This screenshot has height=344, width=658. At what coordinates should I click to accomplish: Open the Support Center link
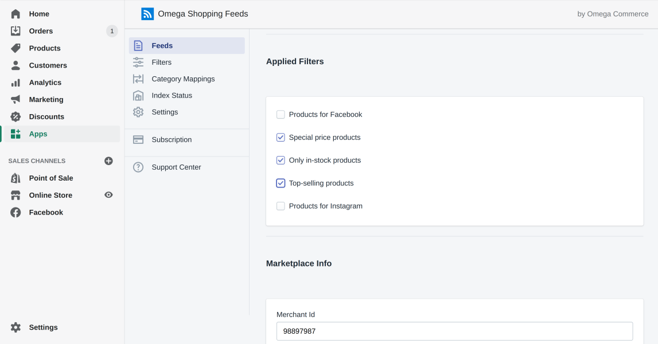176,167
